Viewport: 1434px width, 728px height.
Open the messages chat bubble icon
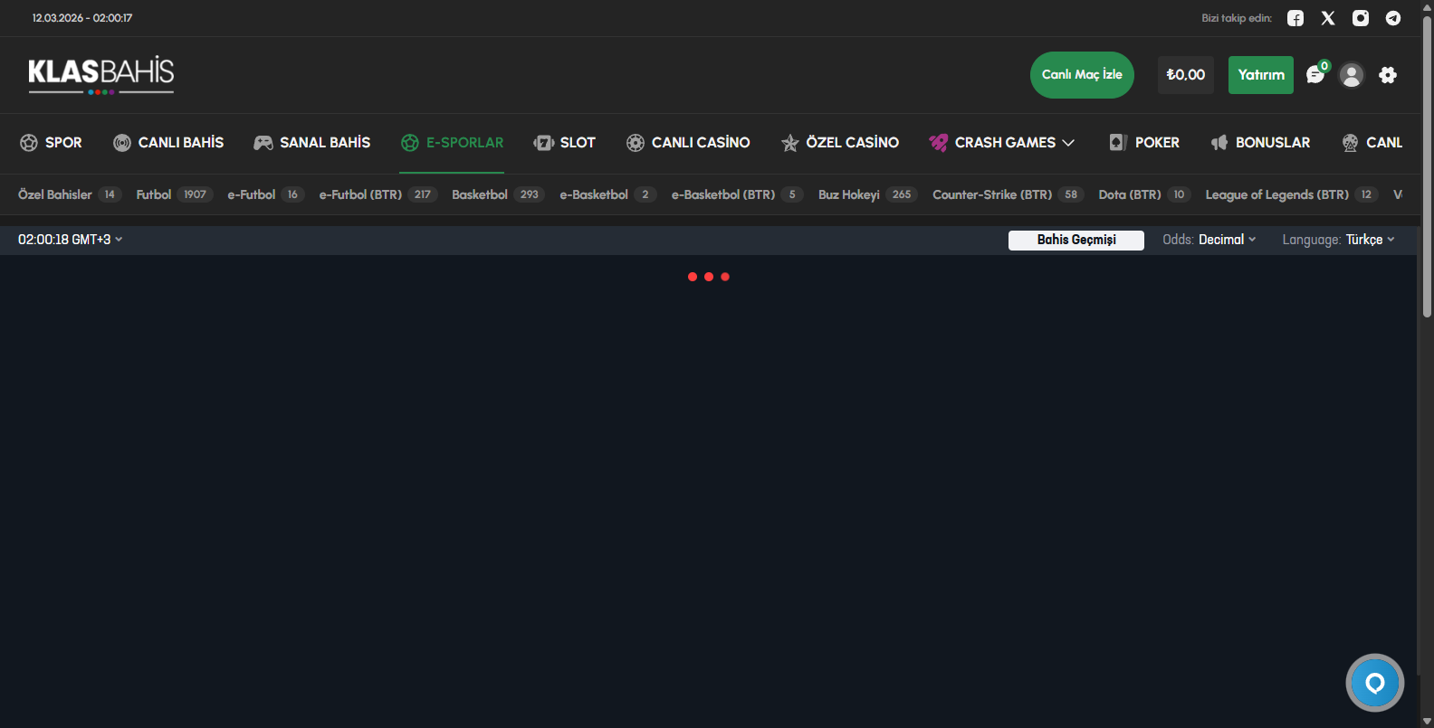coord(1316,74)
